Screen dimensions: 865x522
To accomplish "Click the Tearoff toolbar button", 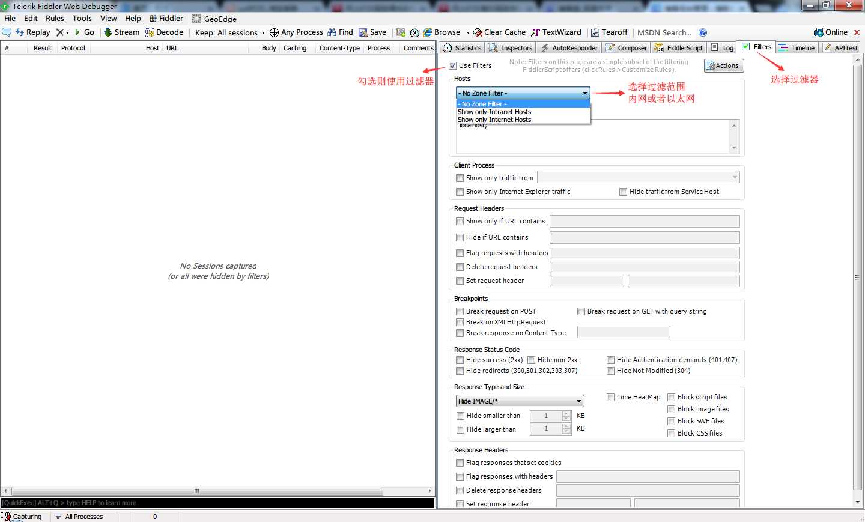I will tap(609, 32).
